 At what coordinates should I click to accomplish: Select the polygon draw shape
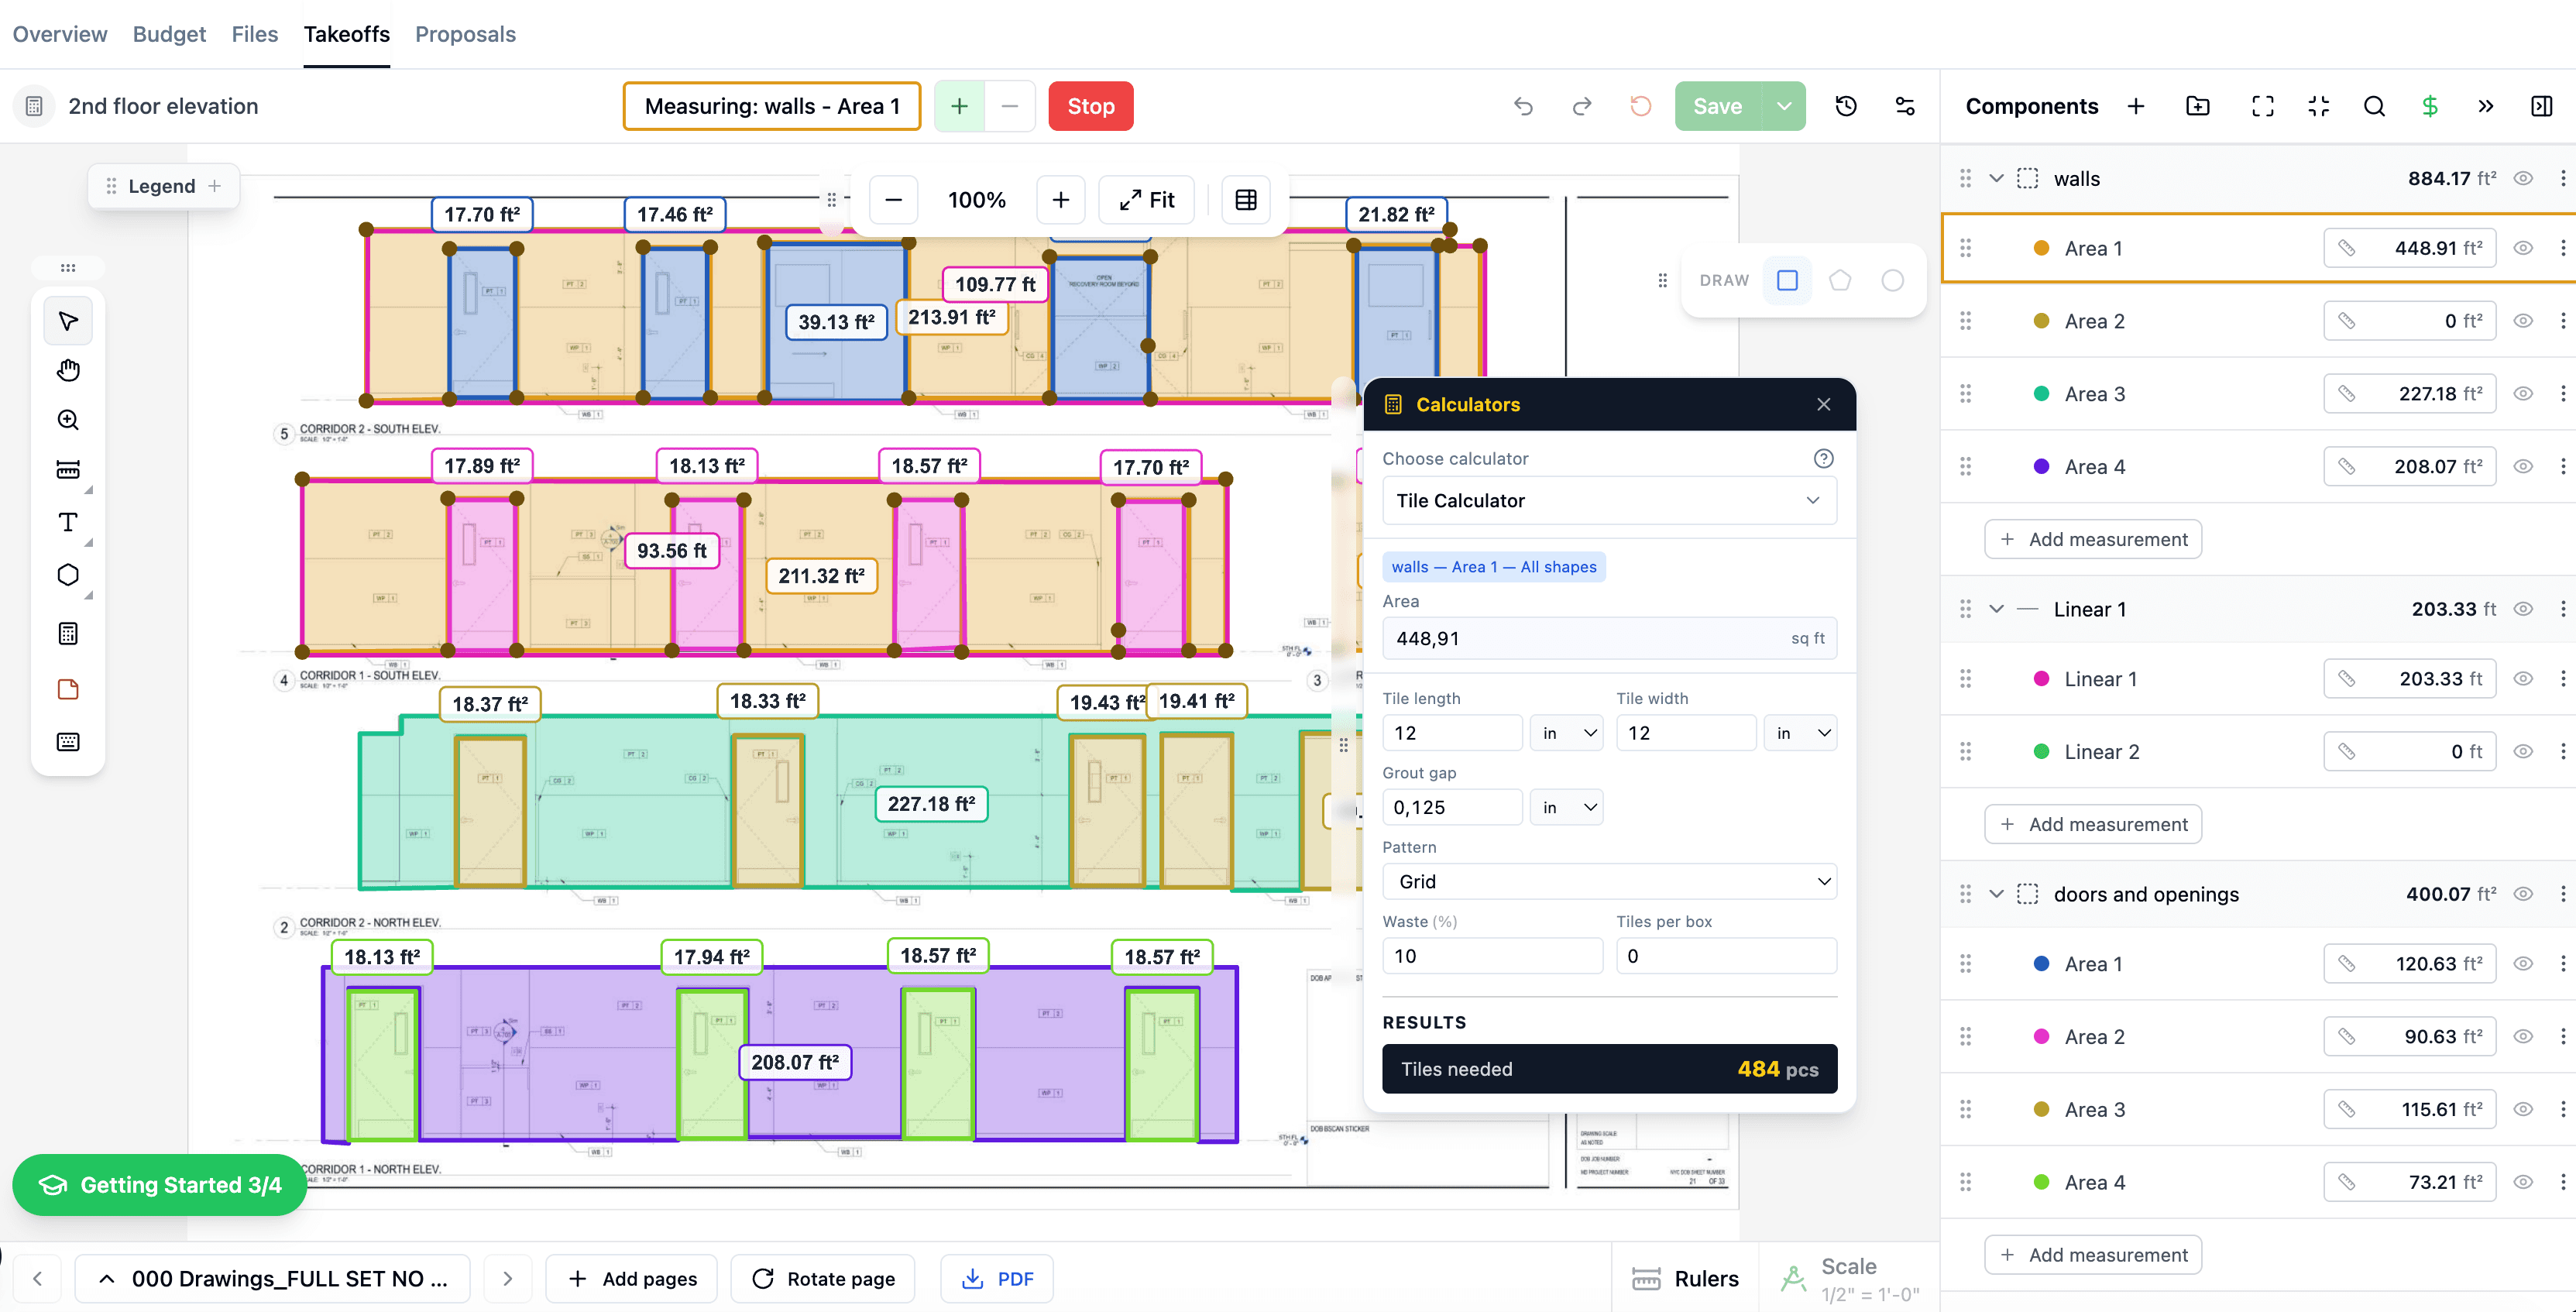click(x=1840, y=281)
